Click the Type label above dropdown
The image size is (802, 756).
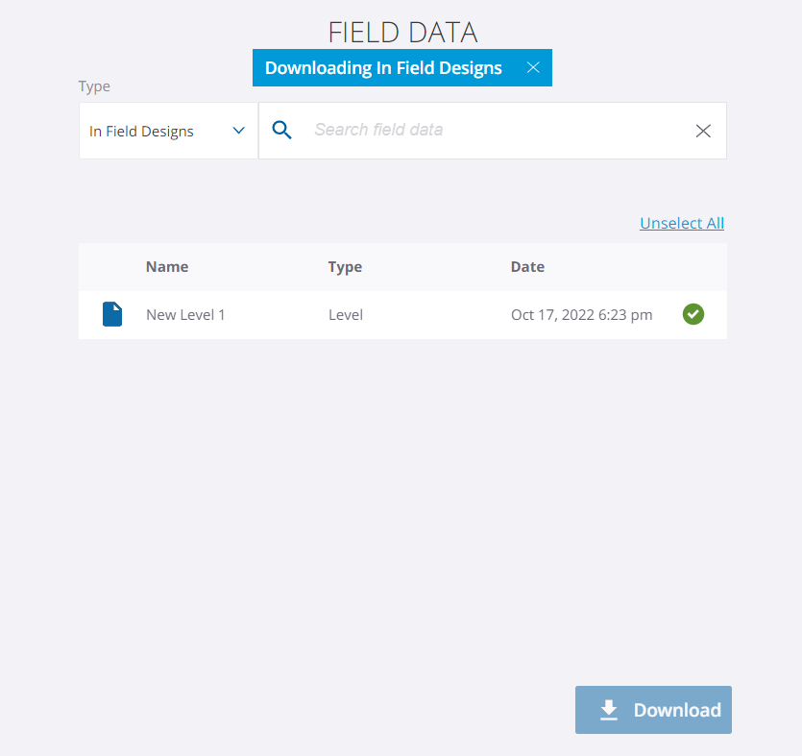94,86
